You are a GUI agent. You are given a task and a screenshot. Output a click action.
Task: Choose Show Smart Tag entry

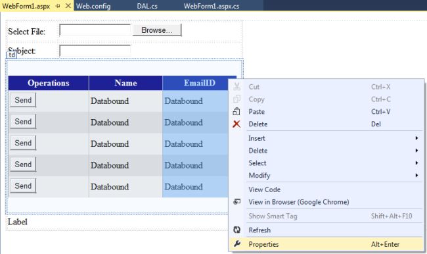326,216
